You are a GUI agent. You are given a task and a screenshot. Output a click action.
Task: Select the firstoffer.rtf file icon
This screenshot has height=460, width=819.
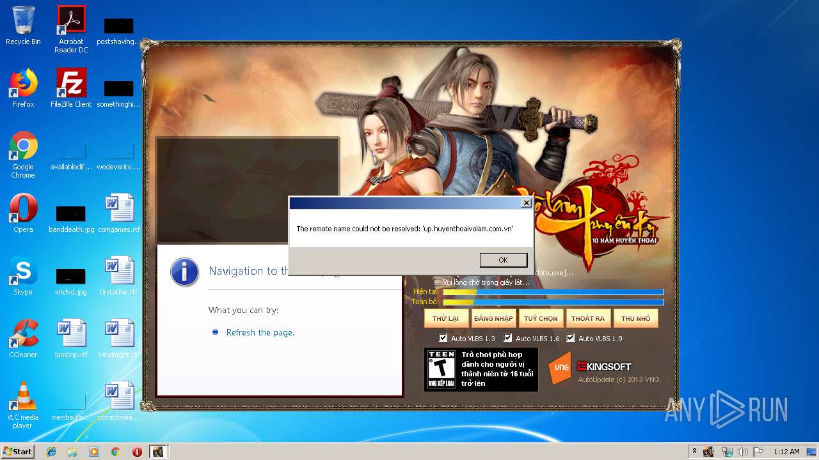(x=119, y=276)
